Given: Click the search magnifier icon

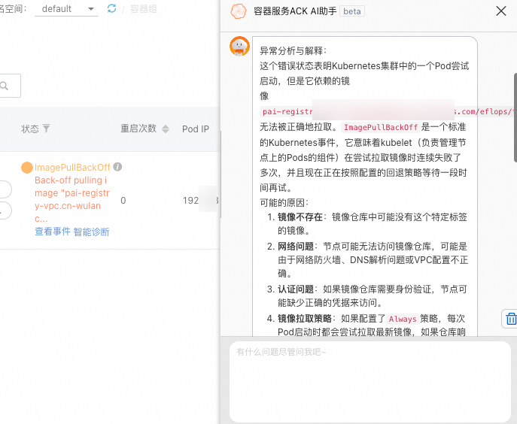Looking at the screenshot, I should tap(4, 86).
